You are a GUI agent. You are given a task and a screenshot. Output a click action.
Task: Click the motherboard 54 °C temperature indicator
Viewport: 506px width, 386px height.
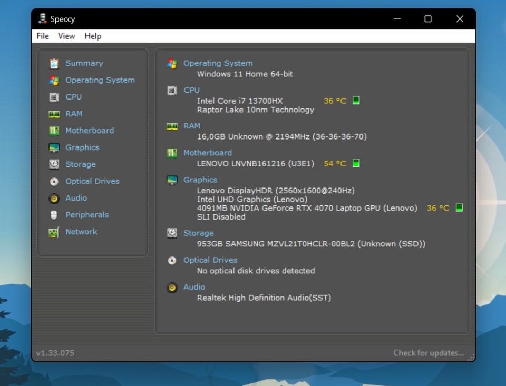point(356,163)
